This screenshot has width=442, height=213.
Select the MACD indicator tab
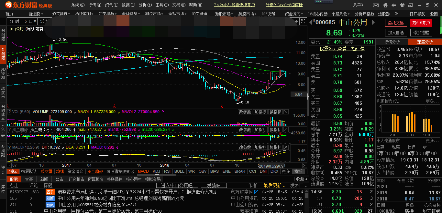click(143, 171)
